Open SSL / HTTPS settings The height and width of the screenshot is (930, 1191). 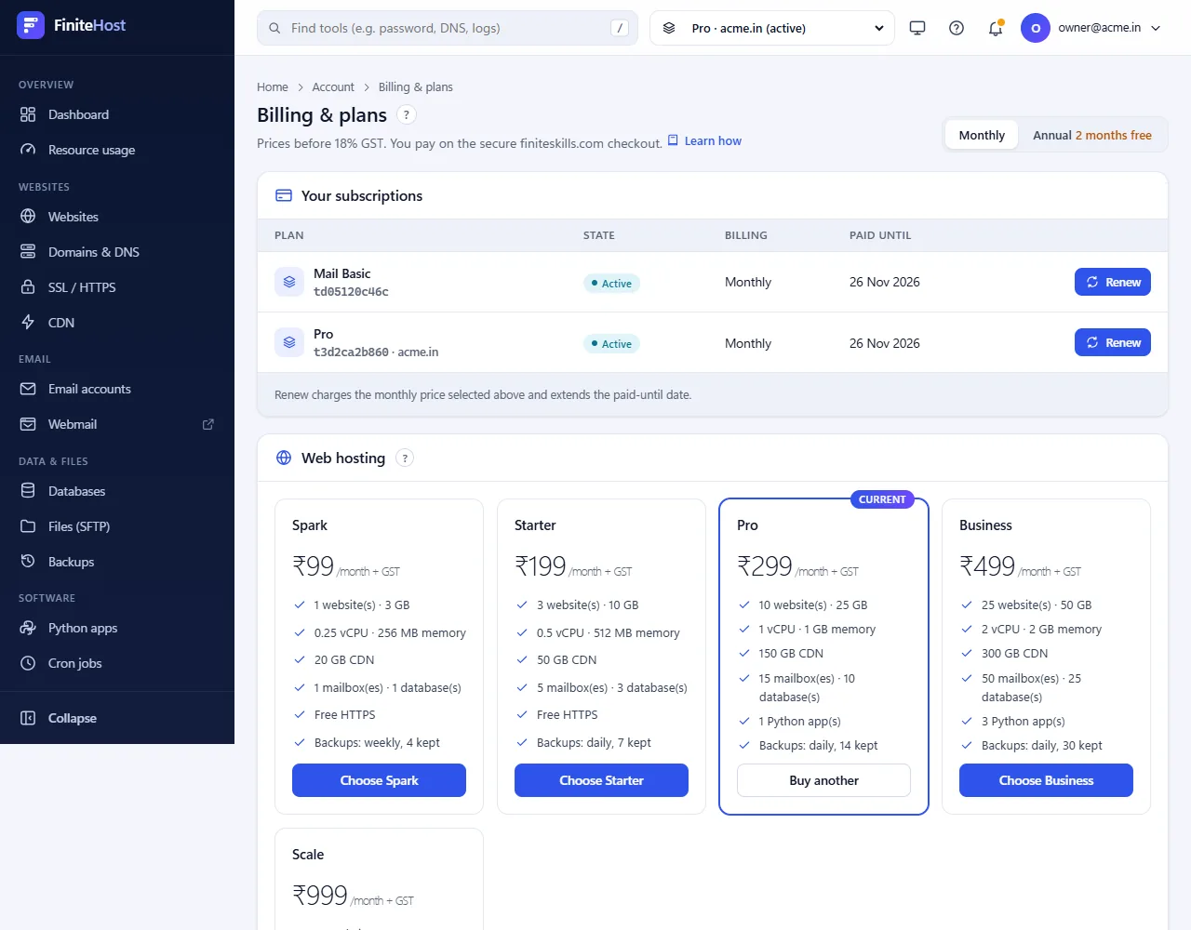point(117,287)
